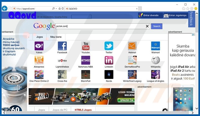This screenshot has width=200, height=116.
Task: Open the Wikipedia shortcut icon
Action: (155, 60)
